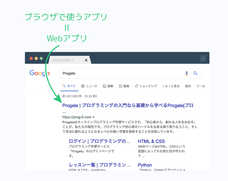Switch to the ニュース tab
The width and height of the screenshot is (228, 181).
pyautogui.click(x=89, y=86)
